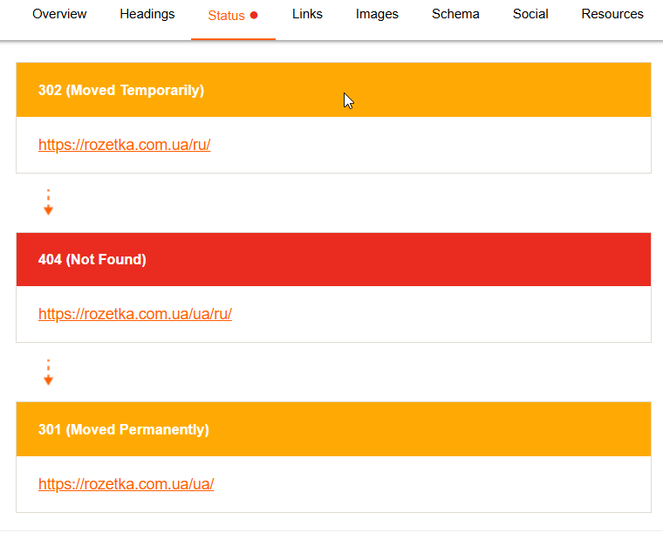
Task: Open the Resources tab
Action: (x=612, y=14)
